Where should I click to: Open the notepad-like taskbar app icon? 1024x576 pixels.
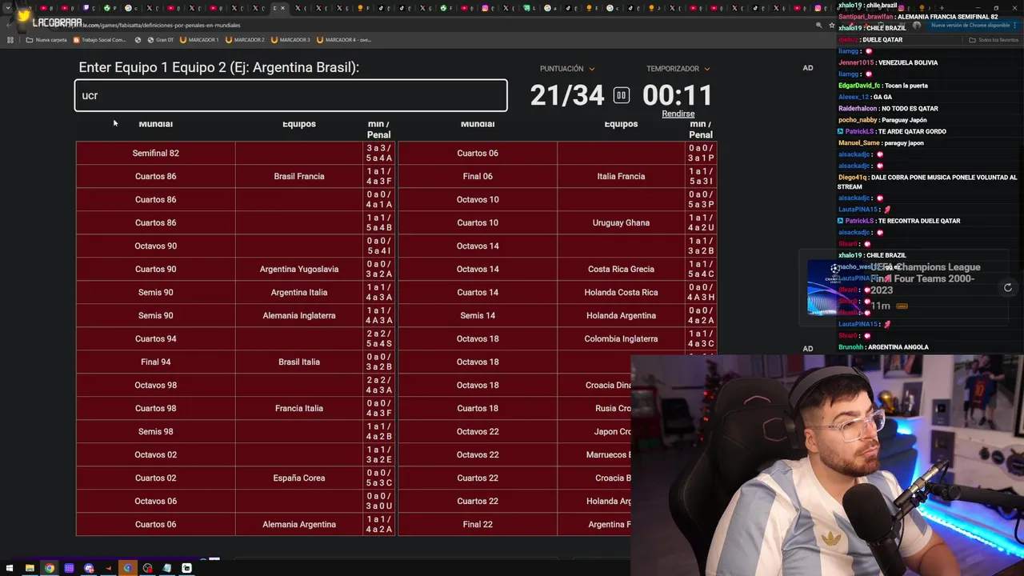click(167, 568)
